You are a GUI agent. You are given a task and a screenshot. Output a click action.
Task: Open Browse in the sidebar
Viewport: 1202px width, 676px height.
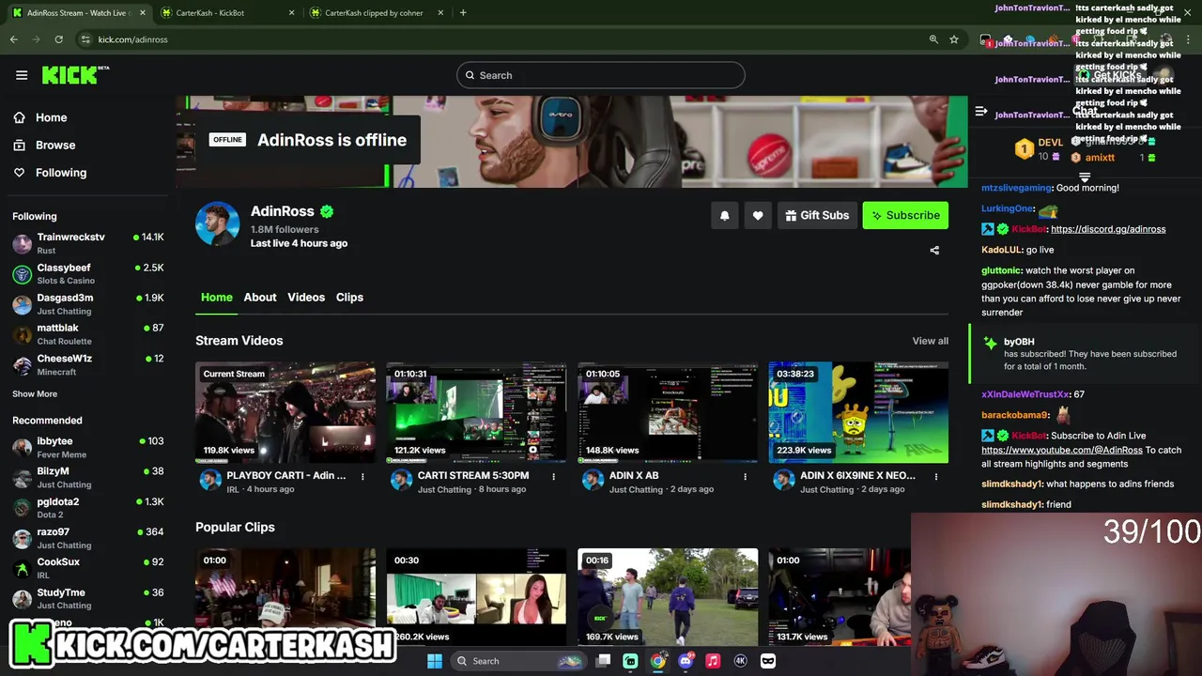click(43, 145)
